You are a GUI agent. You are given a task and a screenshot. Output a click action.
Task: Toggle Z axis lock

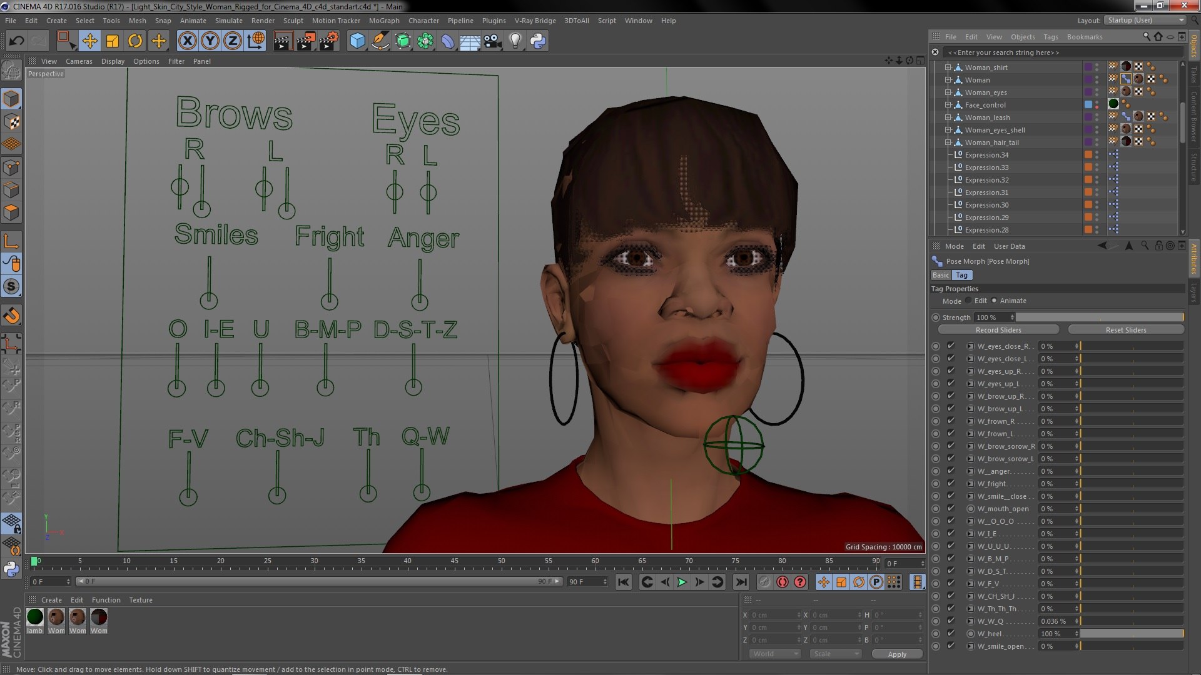point(233,41)
